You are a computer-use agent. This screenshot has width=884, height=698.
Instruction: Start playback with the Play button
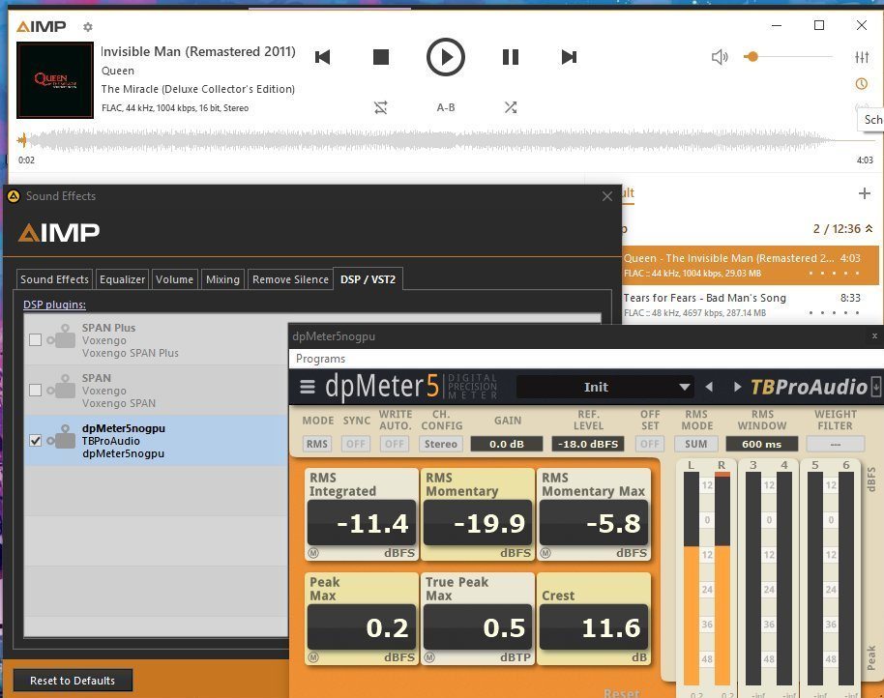445,57
